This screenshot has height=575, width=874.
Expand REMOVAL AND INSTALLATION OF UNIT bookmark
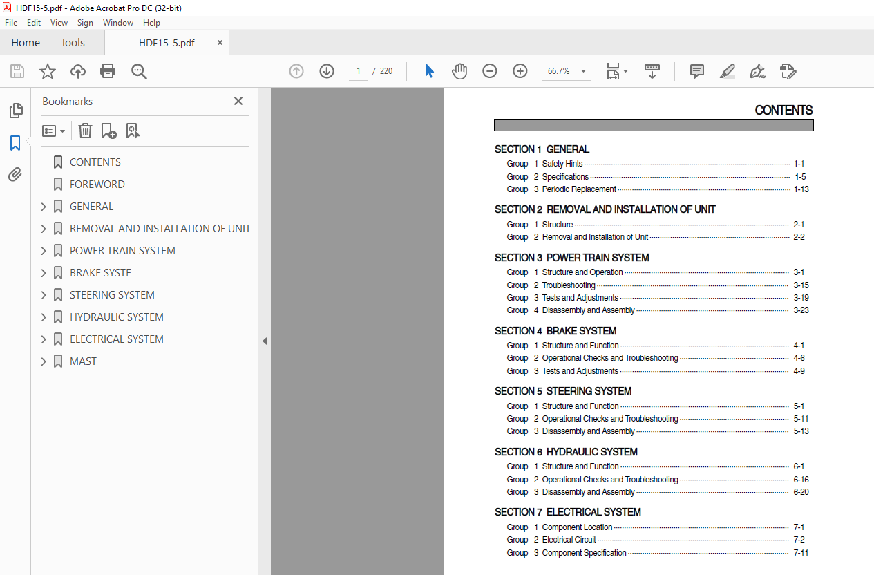(x=44, y=229)
